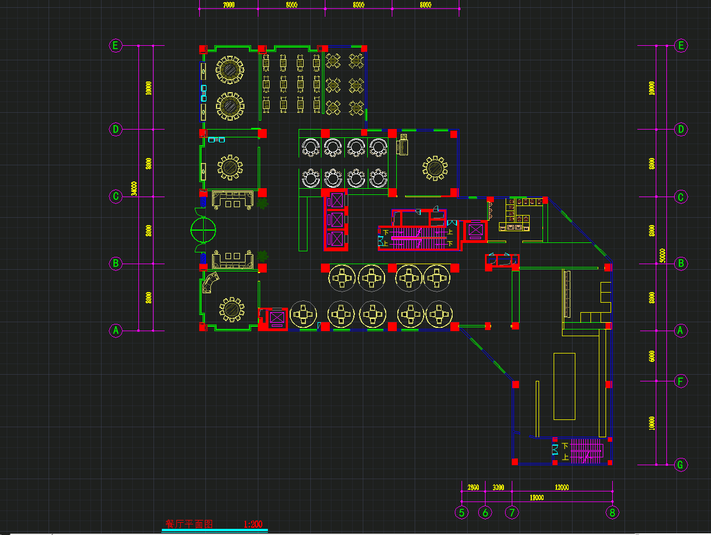Pick axis bubble number 5

pyautogui.click(x=462, y=513)
